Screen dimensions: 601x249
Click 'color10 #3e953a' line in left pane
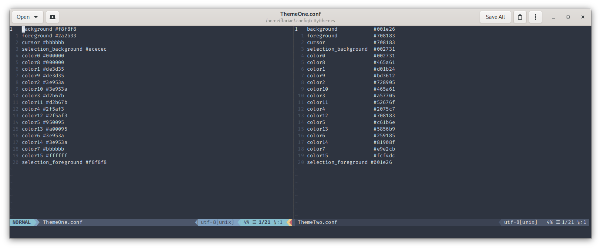(x=44, y=89)
